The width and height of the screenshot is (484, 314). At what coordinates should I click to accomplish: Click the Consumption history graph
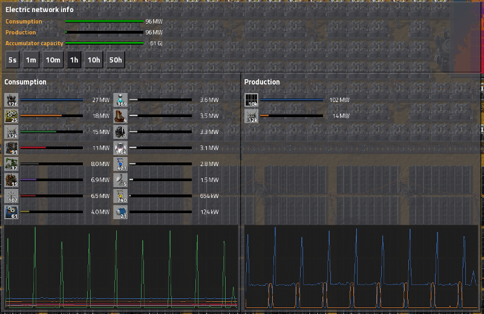121,266
